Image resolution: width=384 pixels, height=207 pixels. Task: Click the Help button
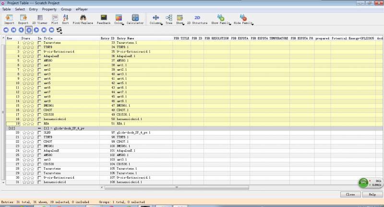(x=372, y=194)
